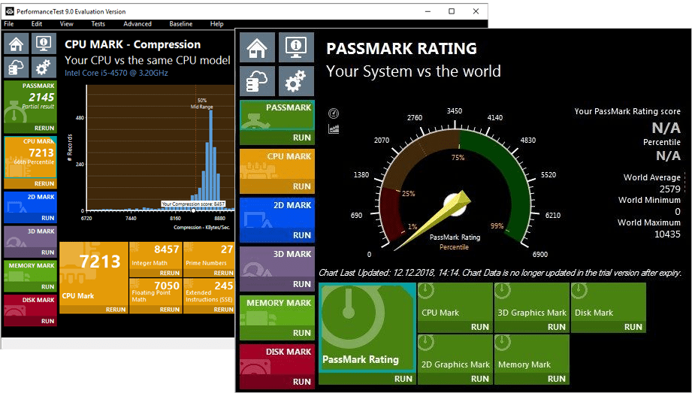The image size is (692, 393).
Task: Click 3D Graphics Mark bottom tile
Action: pyautogui.click(x=532, y=308)
